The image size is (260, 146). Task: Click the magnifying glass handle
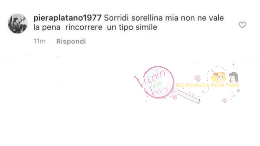(187, 96)
